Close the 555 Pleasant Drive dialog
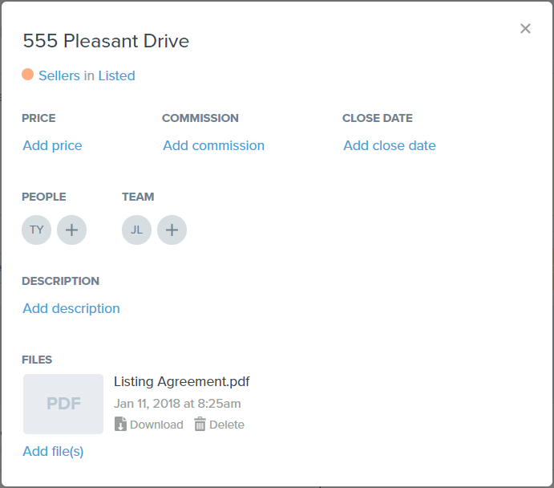554x488 pixels. [525, 29]
